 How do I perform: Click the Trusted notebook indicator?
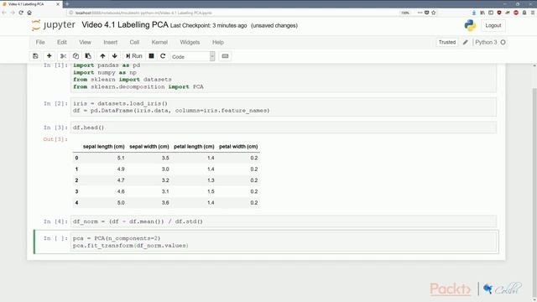click(447, 42)
